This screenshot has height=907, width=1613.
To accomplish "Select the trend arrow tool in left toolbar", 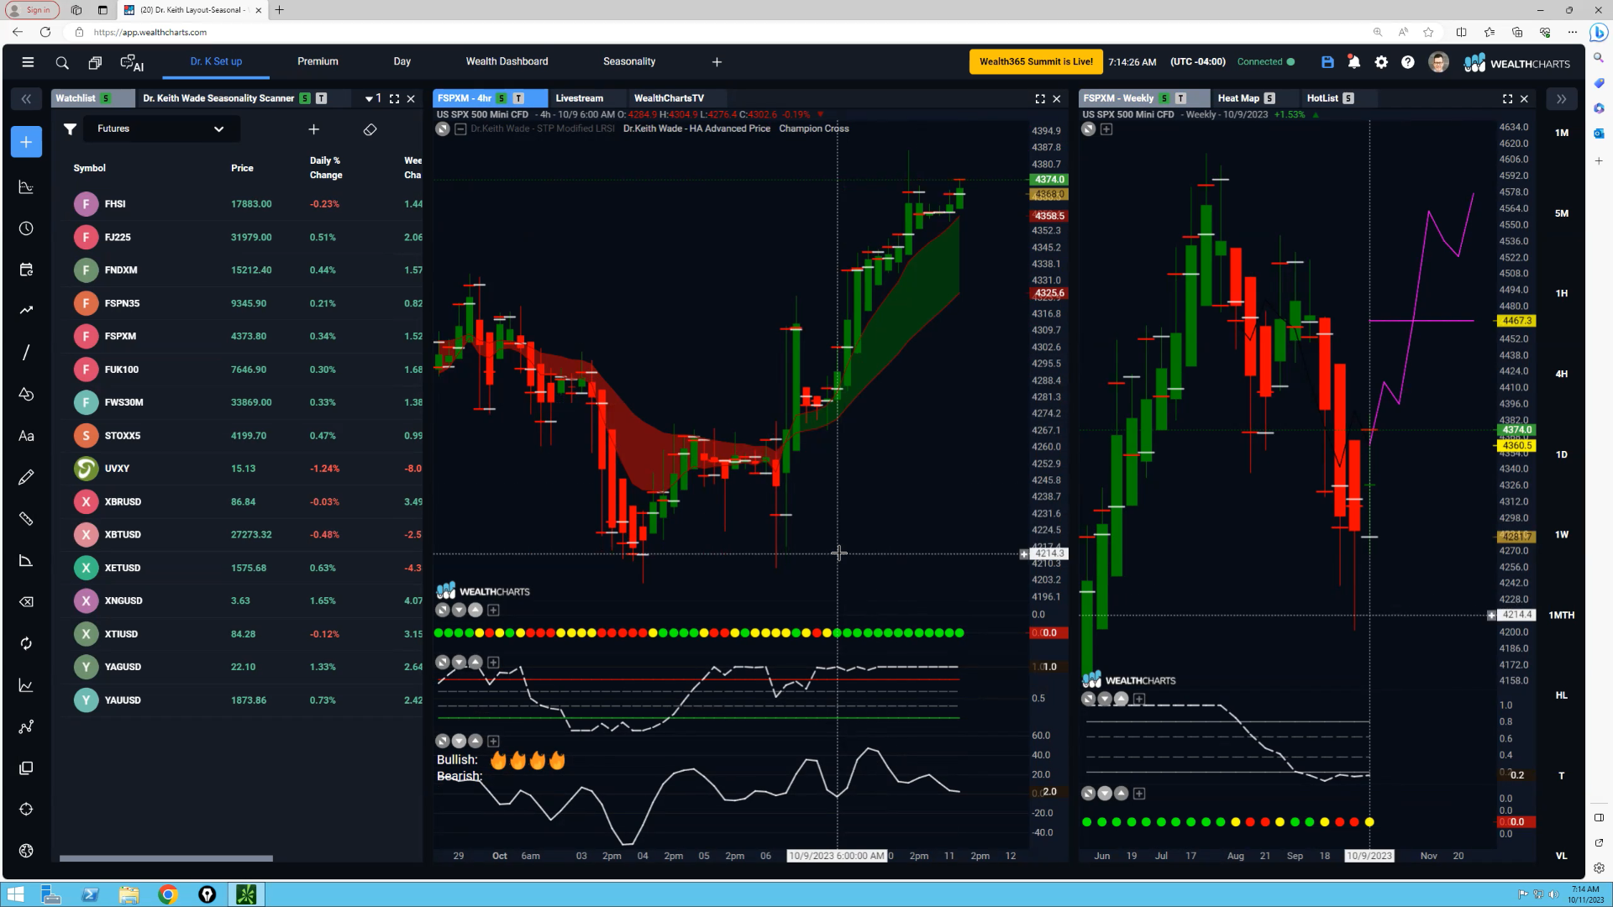I will click(26, 311).
